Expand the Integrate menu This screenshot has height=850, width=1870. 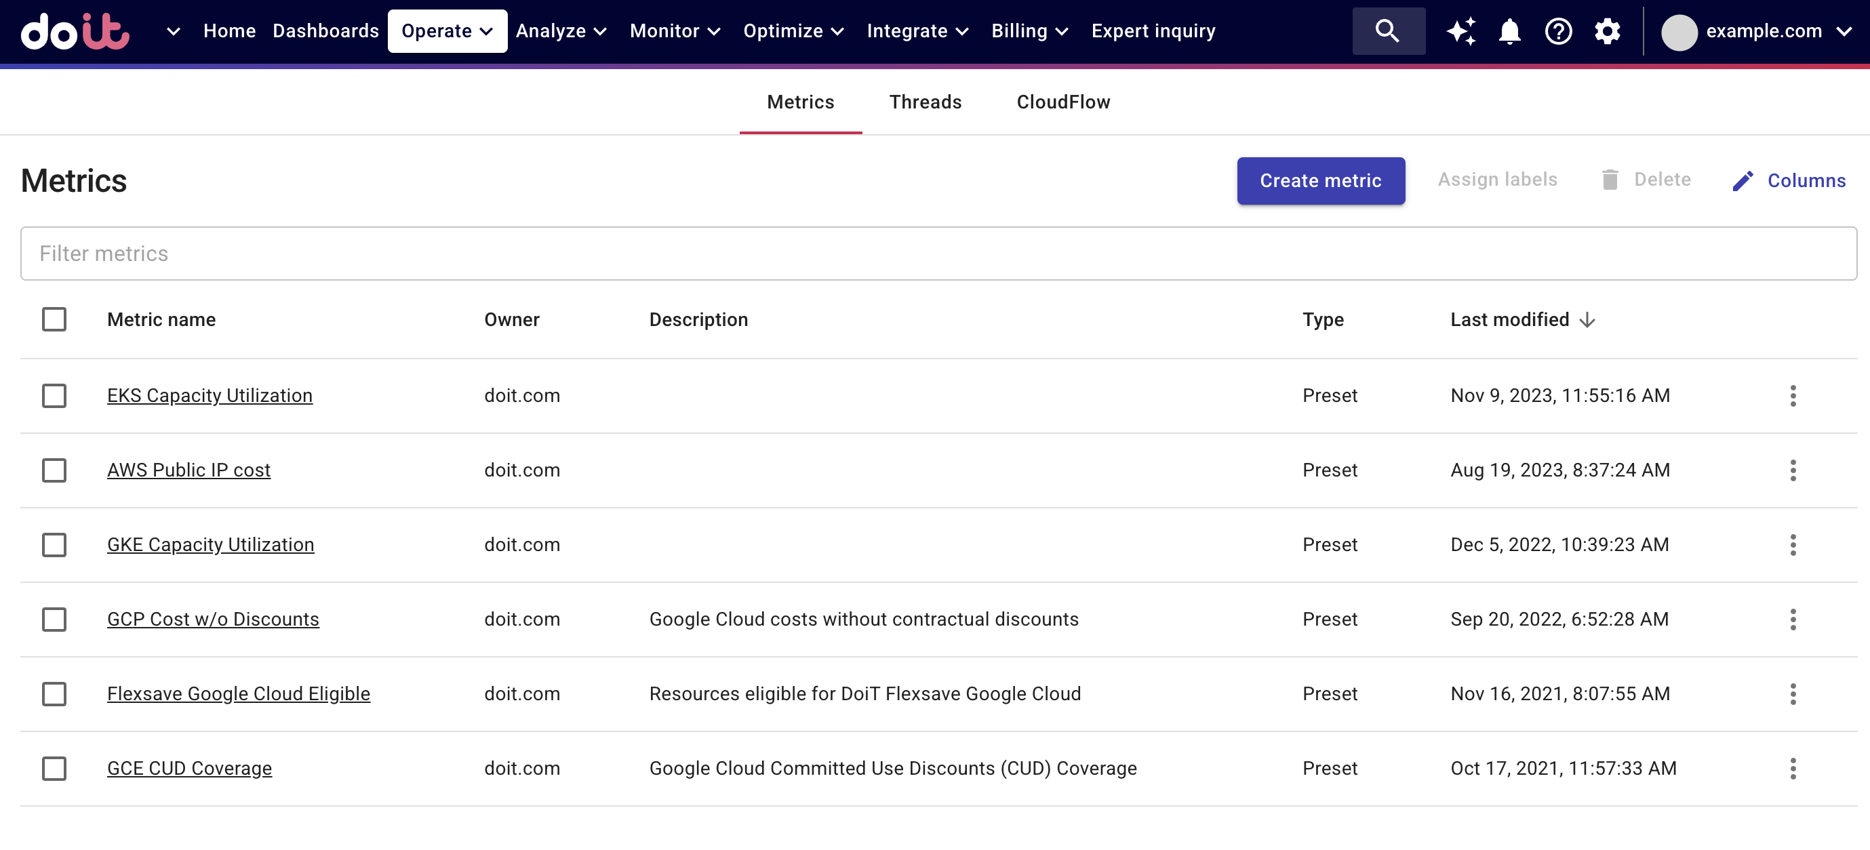click(917, 31)
